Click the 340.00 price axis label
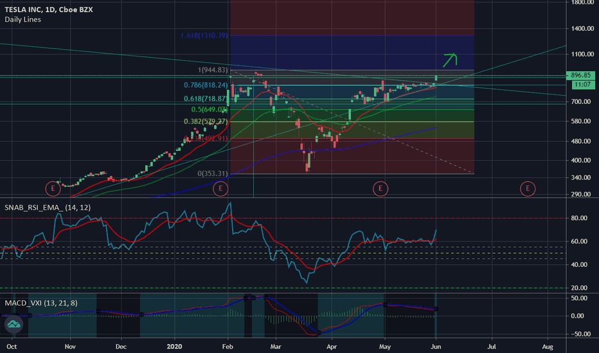 [581, 177]
